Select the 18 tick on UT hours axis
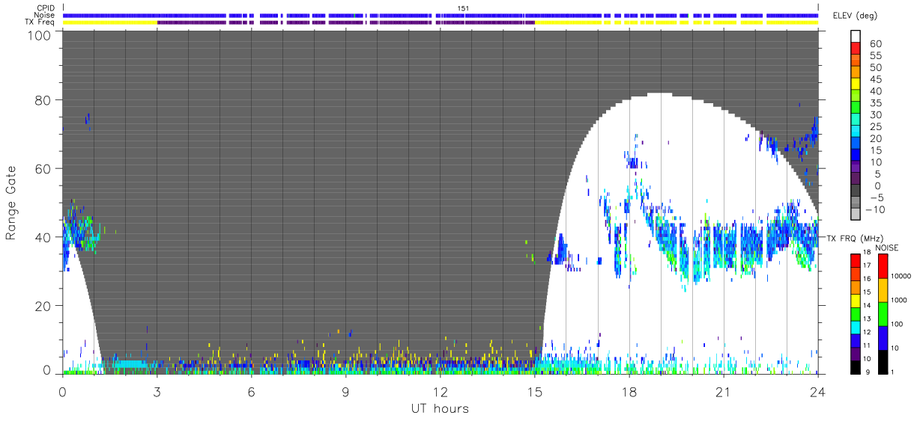Image resolution: width=920 pixels, height=424 pixels. coord(629,392)
